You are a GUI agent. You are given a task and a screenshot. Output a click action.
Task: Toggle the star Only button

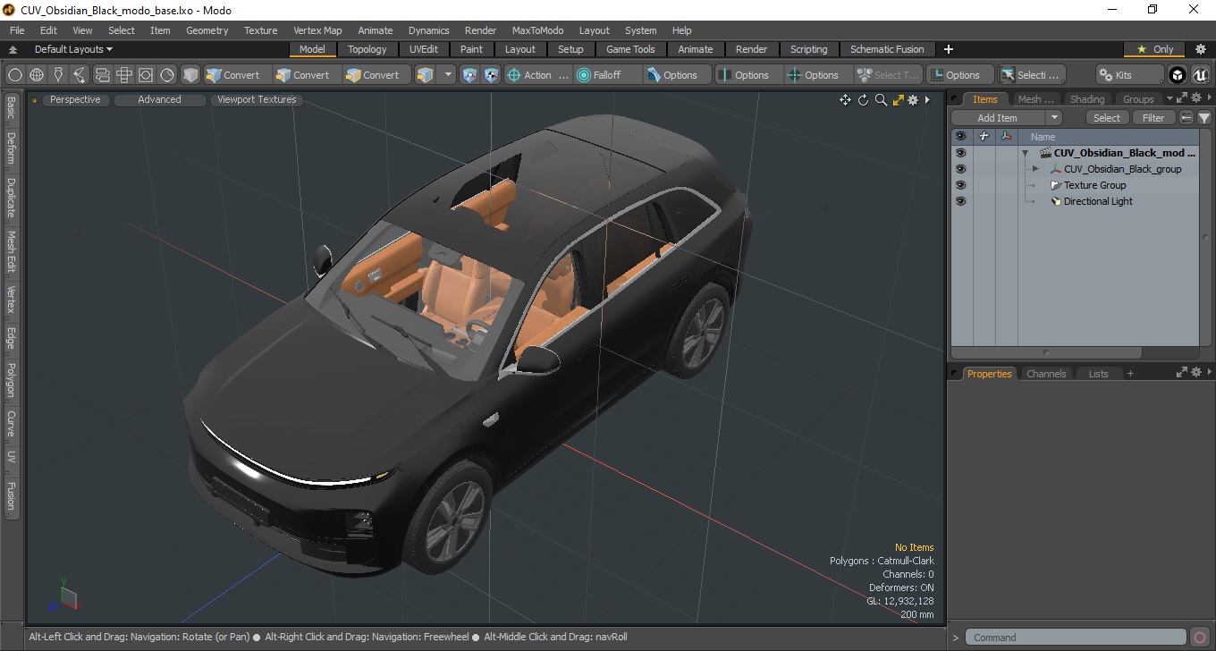coord(1154,49)
